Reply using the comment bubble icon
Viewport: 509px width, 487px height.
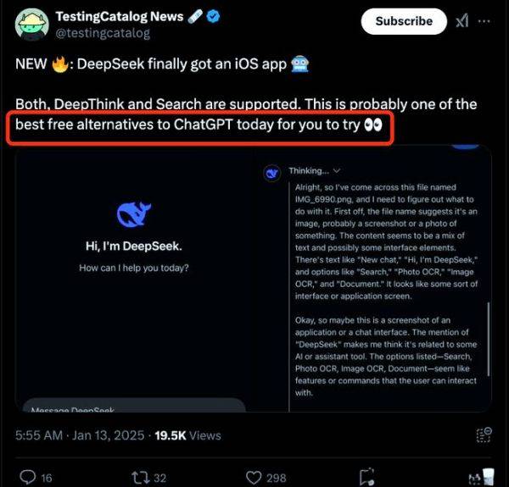tap(27, 478)
